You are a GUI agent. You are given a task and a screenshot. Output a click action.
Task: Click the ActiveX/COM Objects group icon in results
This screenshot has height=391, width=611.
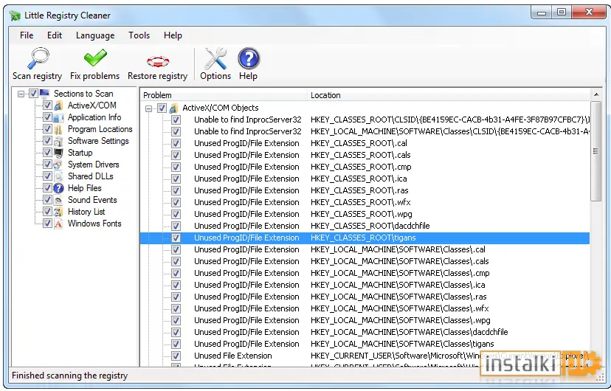pyautogui.click(x=174, y=108)
